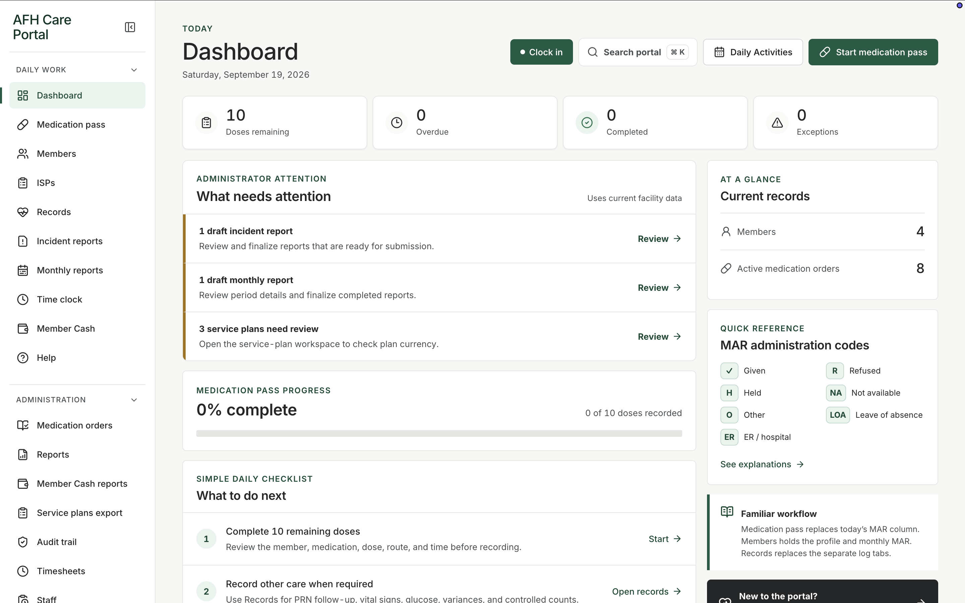Image resolution: width=965 pixels, height=603 pixels.
Task: Open Time clock from the sidebar
Action: (x=77, y=299)
